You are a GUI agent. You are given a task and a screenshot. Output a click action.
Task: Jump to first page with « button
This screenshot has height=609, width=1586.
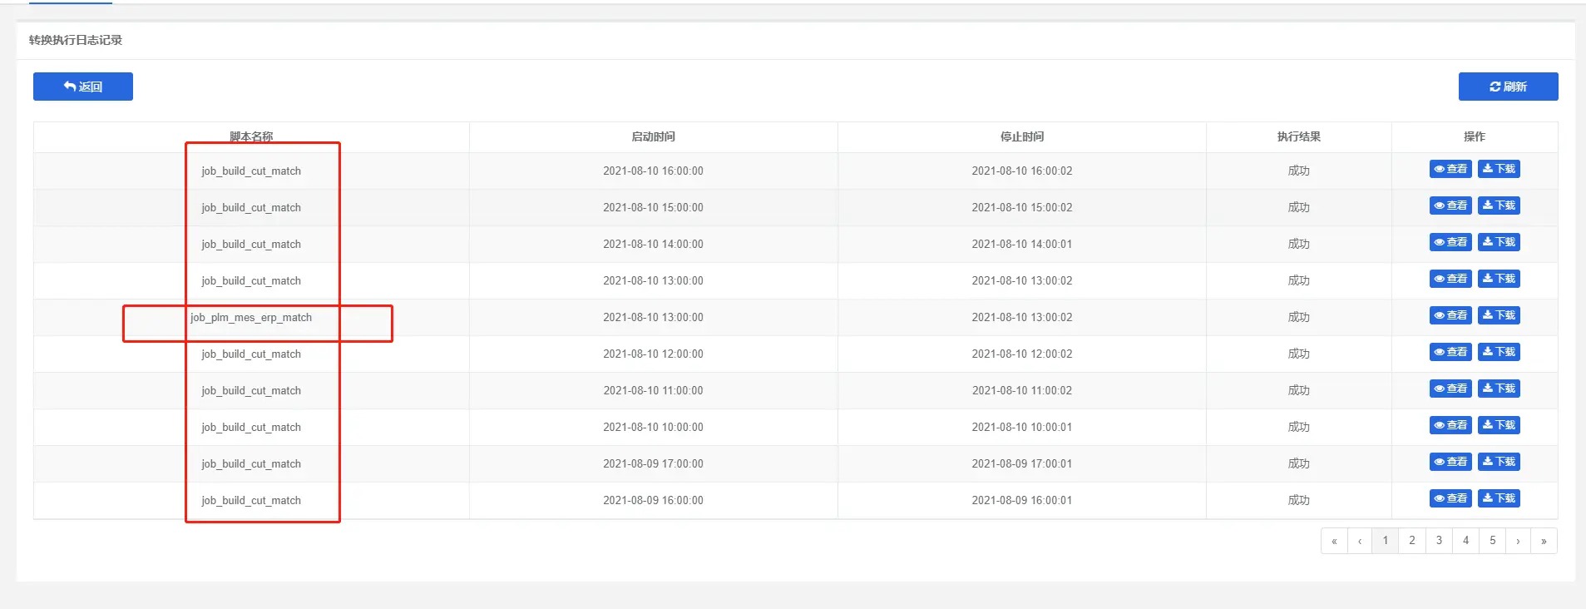coord(1334,541)
